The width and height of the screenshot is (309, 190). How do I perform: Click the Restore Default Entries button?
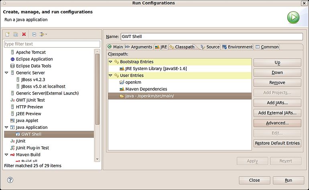277,143
